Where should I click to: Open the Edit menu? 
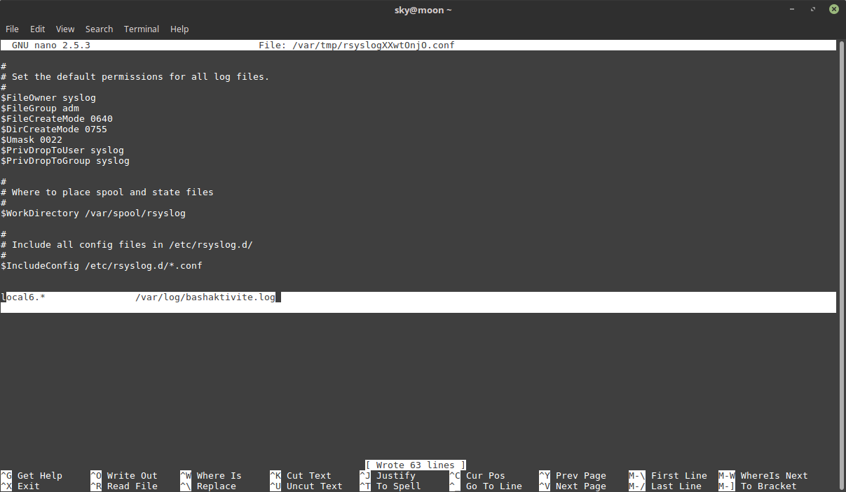click(37, 29)
